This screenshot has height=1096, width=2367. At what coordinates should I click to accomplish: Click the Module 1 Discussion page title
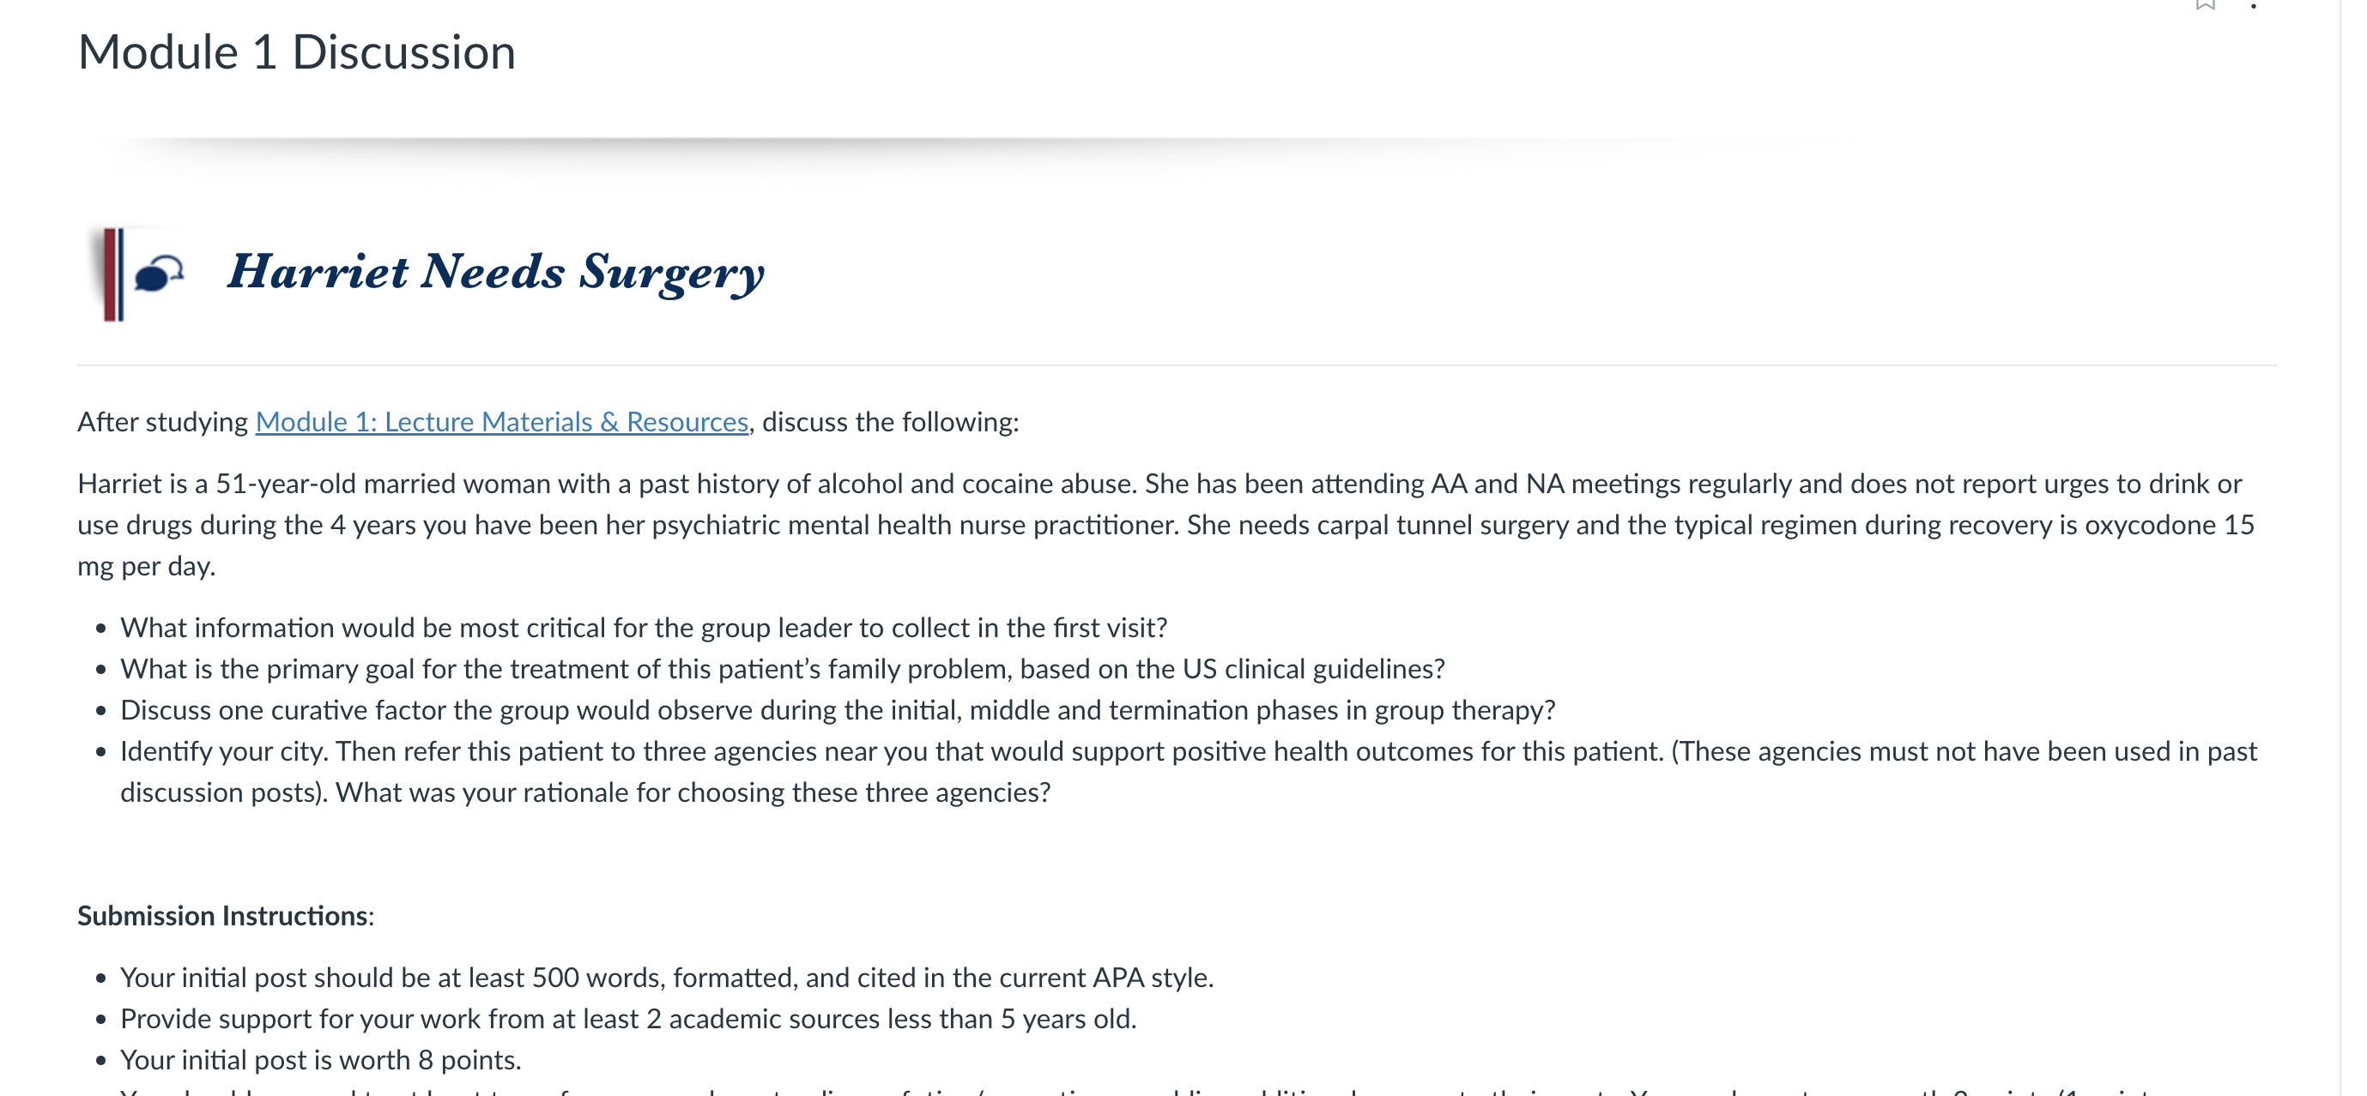tap(296, 51)
